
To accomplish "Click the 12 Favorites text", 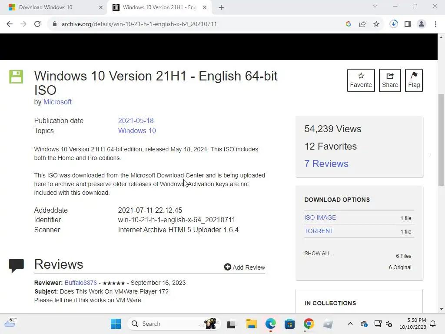I will pos(331,146).
